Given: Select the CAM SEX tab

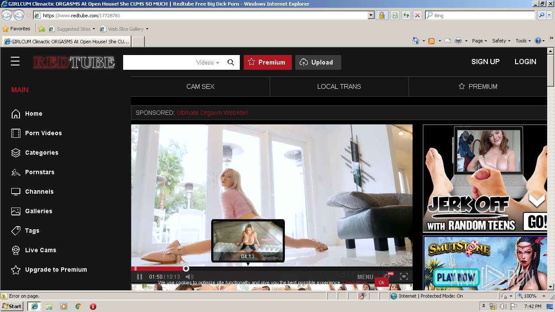Looking at the screenshot, I should click(x=200, y=87).
